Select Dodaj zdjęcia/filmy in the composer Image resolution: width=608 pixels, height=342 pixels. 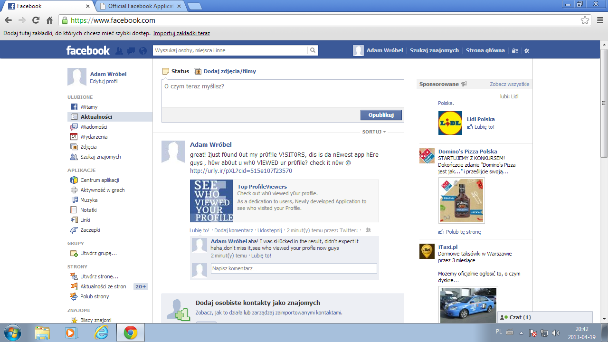(x=225, y=71)
